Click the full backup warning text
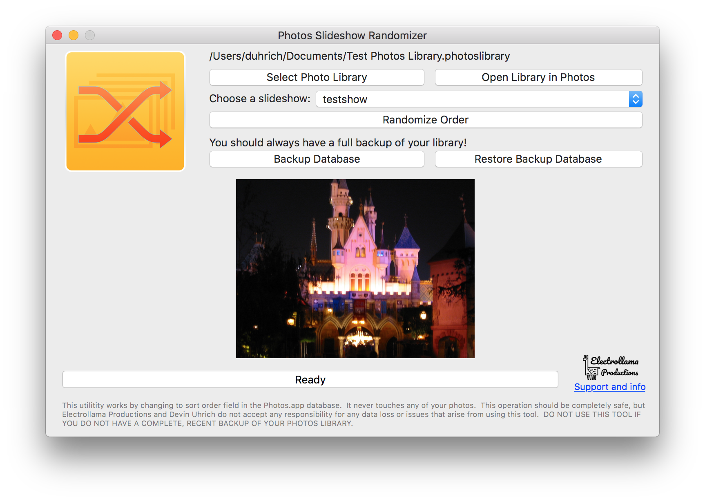705x502 pixels. pyautogui.click(x=338, y=142)
